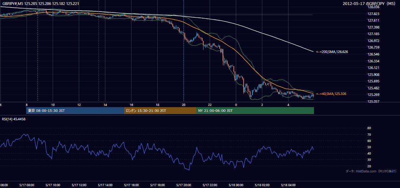Screen dimensions: 400x188
Task: Click price axis value 125.908
Action: tap(374, 75)
